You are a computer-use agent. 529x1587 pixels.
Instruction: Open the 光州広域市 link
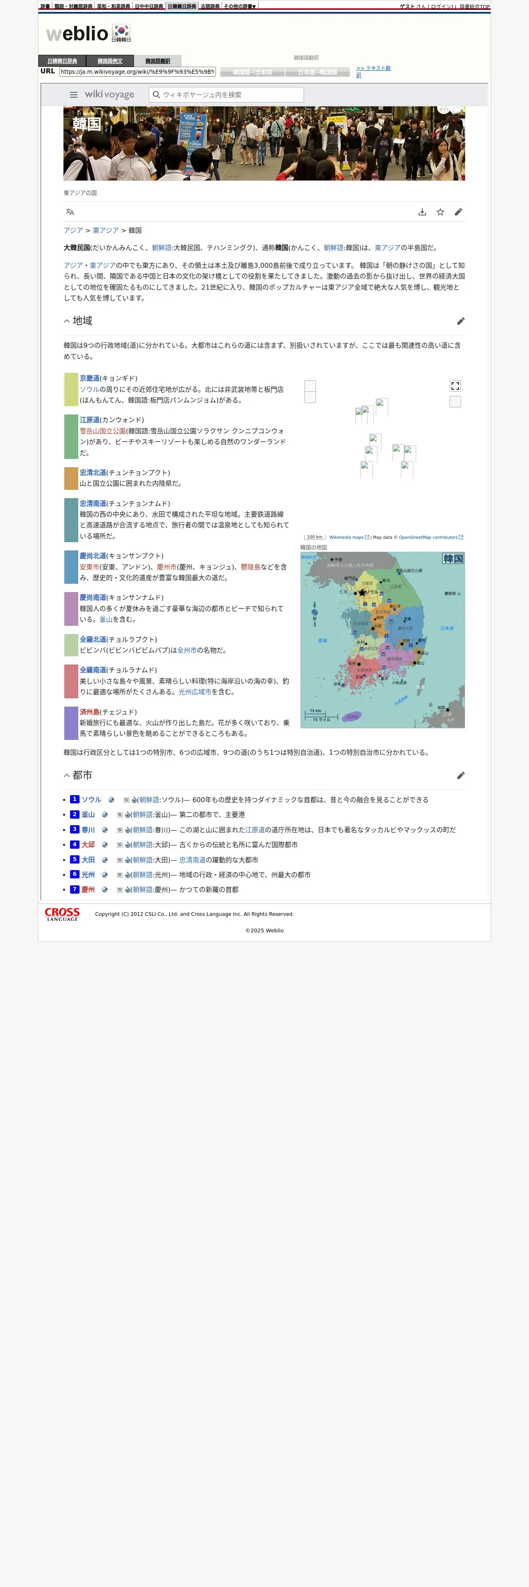tap(194, 693)
